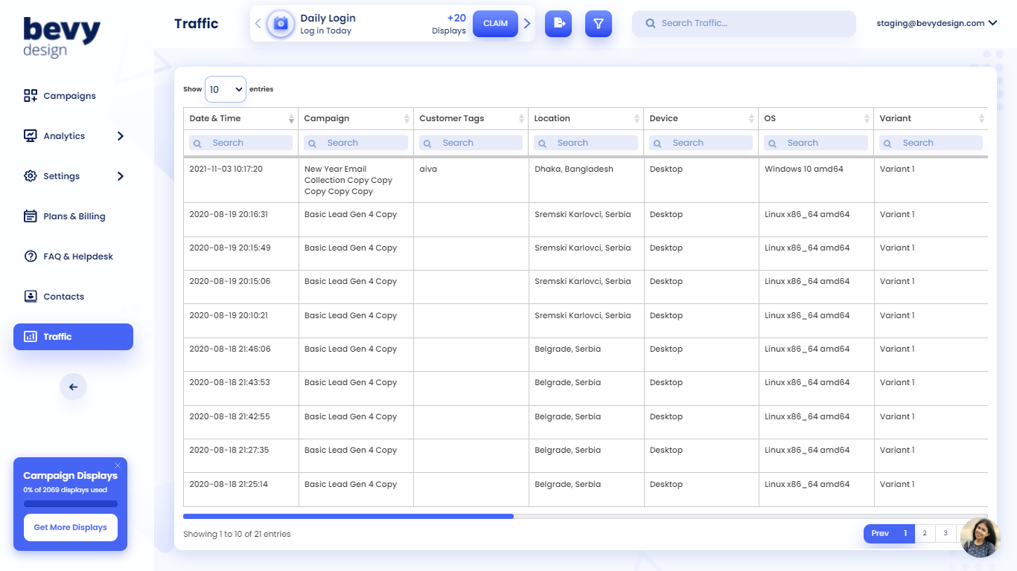1017x571 pixels.
Task: Go to FAQ & Helpdesk
Action: pyautogui.click(x=77, y=256)
